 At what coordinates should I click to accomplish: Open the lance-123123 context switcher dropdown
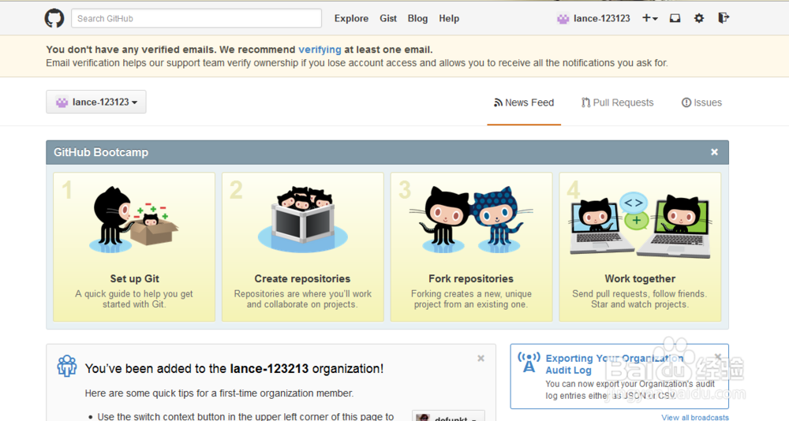pyautogui.click(x=96, y=102)
